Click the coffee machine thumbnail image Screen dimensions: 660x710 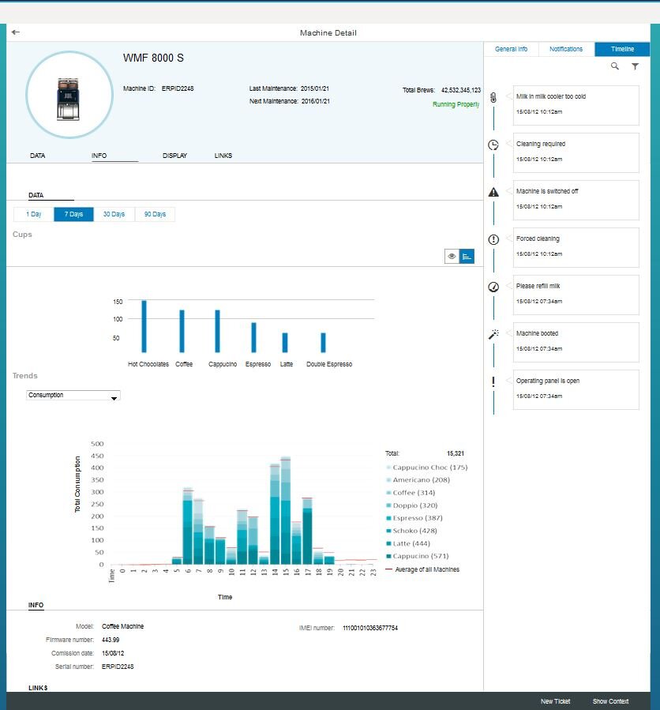tap(69, 100)
